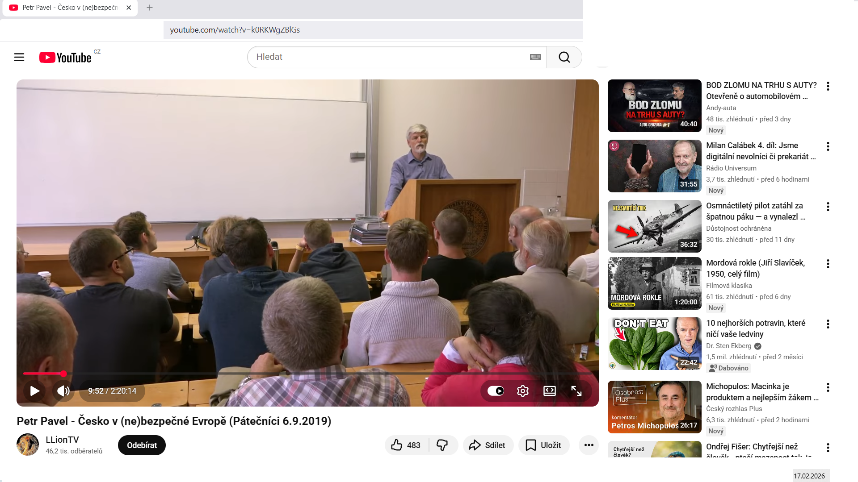858x482 pixels.
Task: Open the YouTube hamburger guide menu
Action: click(19, 57)
